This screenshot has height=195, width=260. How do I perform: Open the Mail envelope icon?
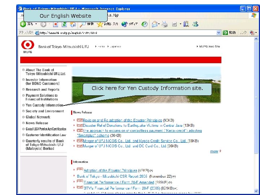[x=155, y=25]
